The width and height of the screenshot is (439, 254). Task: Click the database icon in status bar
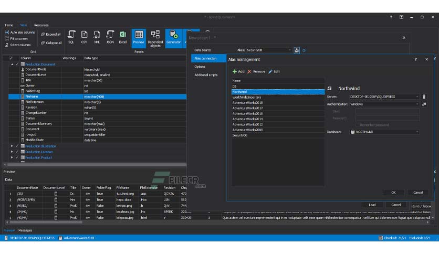60,238
